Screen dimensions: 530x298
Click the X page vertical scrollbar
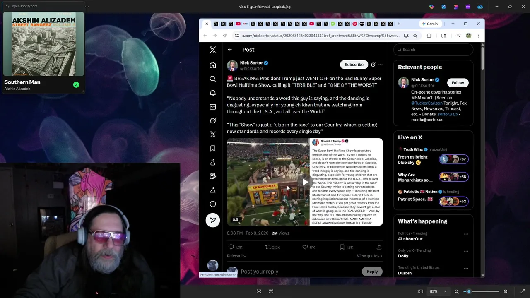click(482, 58)
